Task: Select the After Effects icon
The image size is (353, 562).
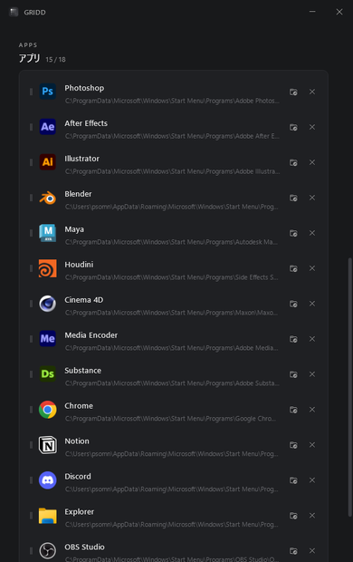Action: click(x=48, y=127)
